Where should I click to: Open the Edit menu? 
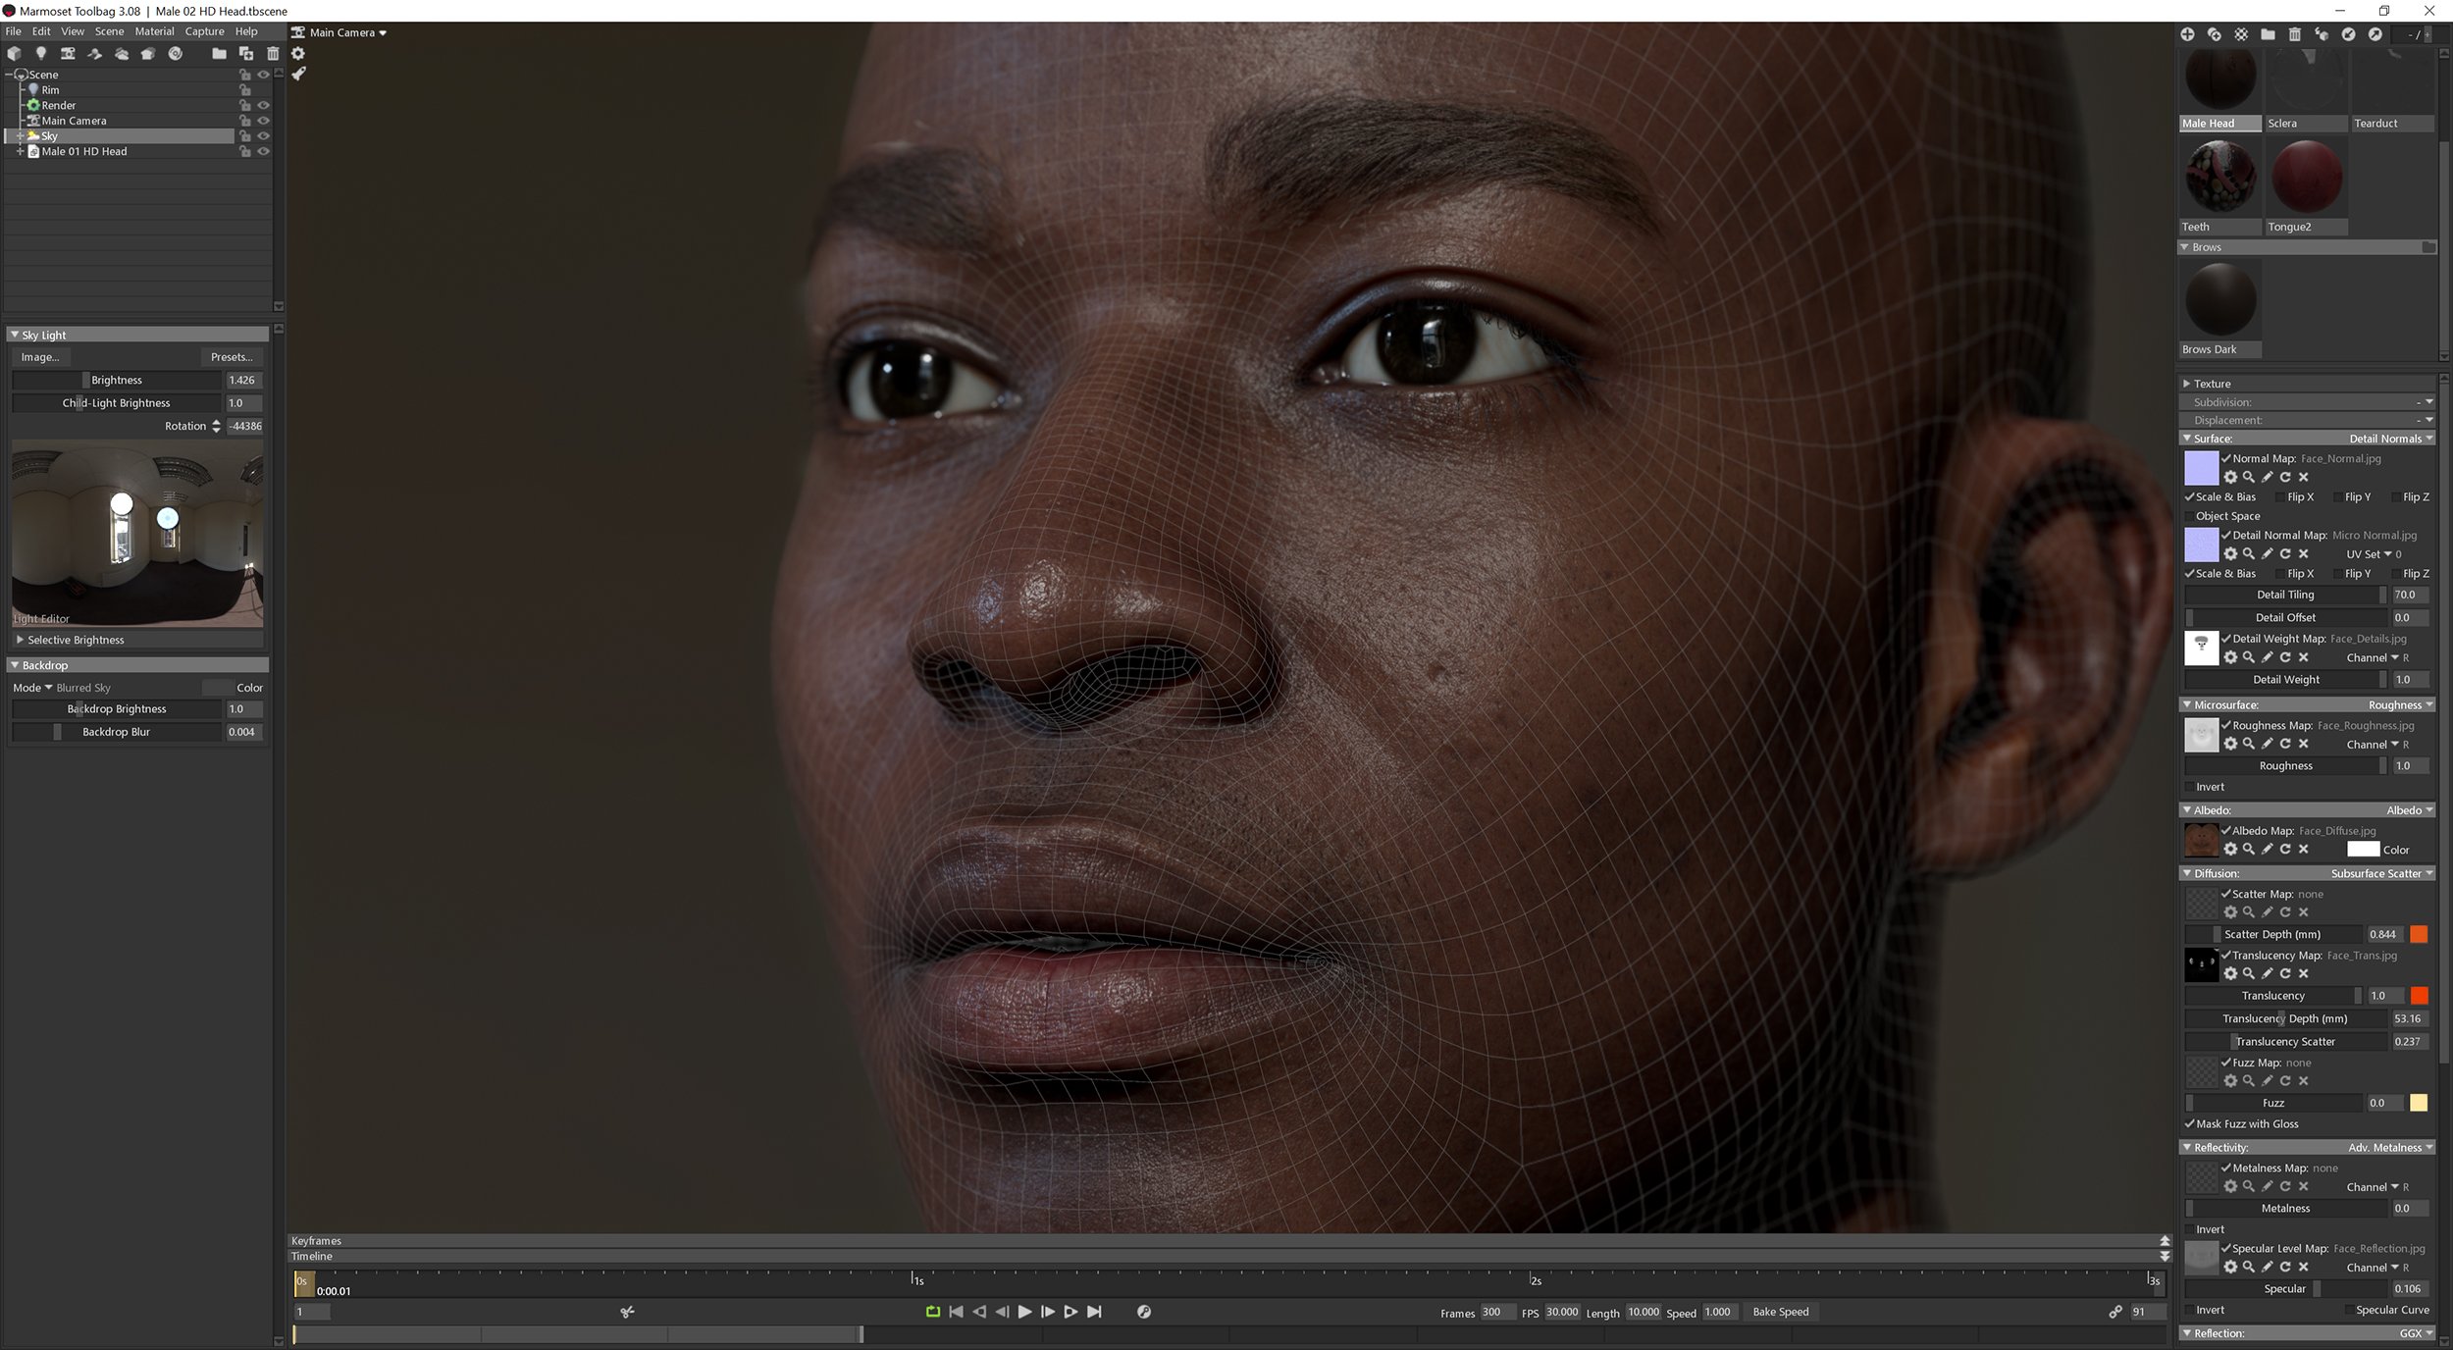pos(41,31)
